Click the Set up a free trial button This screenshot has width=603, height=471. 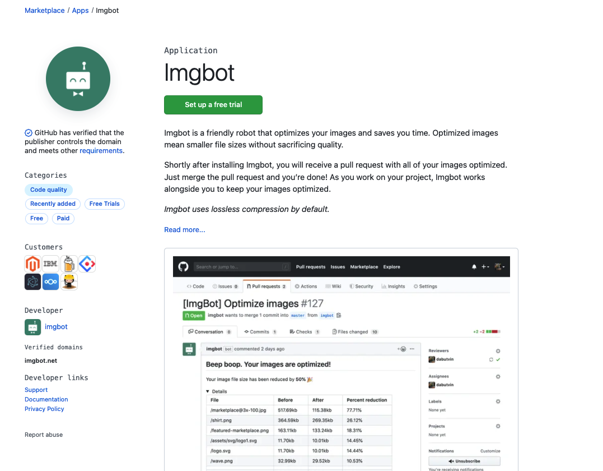click(x=213, y=105)
